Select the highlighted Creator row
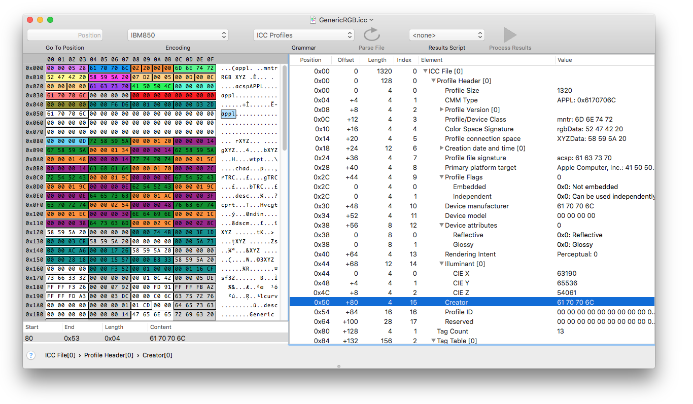 click(472, 302)
